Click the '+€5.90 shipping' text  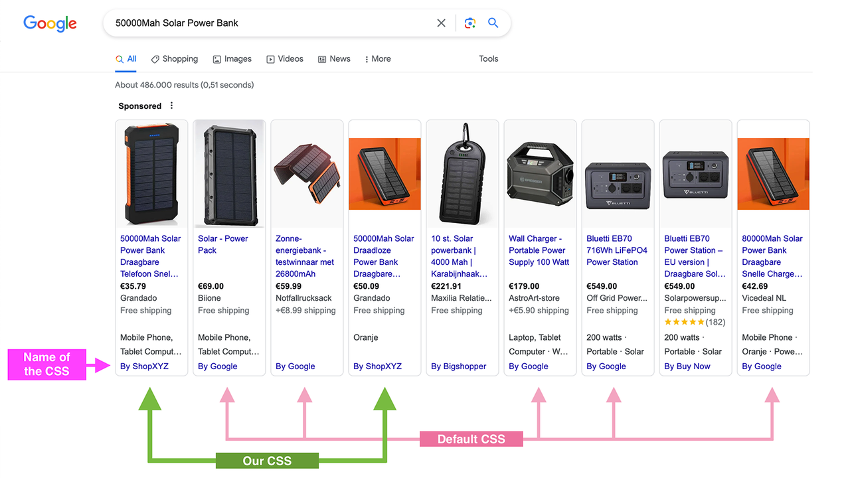pyautogui.click(x=539, y=310)
